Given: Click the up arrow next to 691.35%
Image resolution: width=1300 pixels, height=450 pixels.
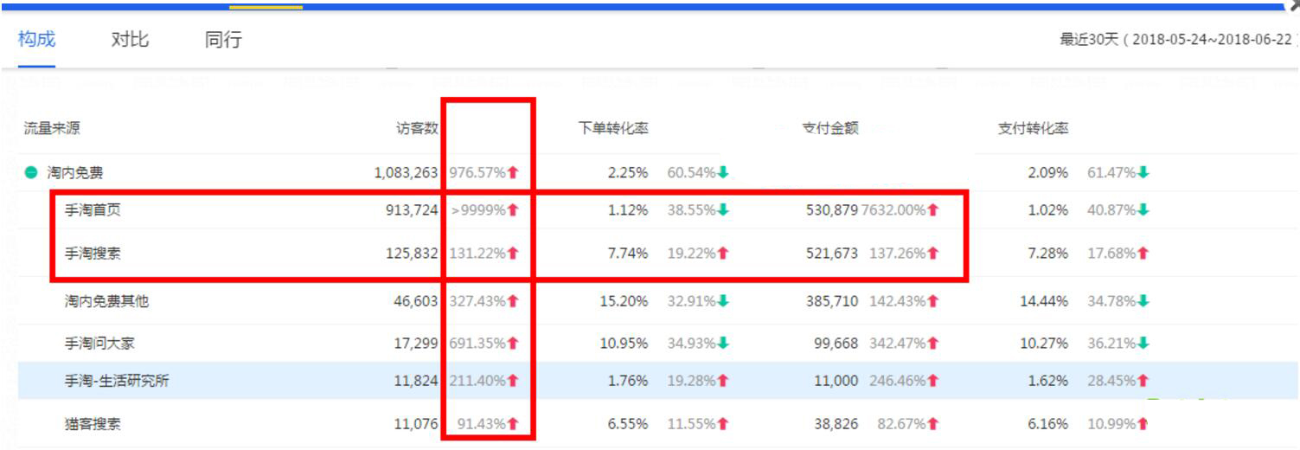Looking at the screenshot, I should pyautogui.click(x=513, y=343).
